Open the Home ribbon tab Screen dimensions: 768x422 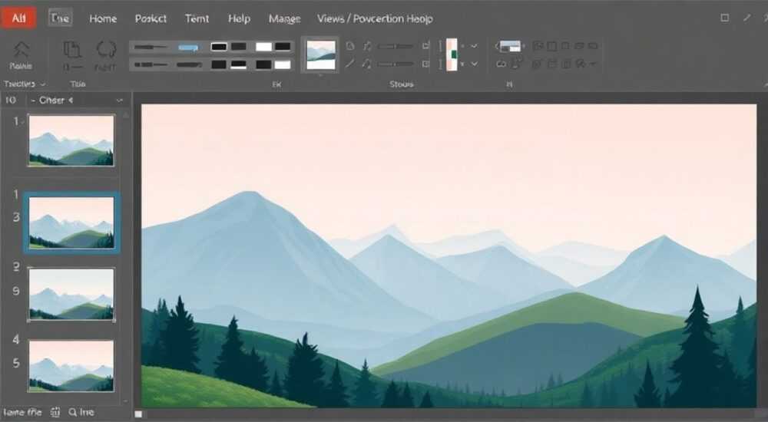[103, 18]
